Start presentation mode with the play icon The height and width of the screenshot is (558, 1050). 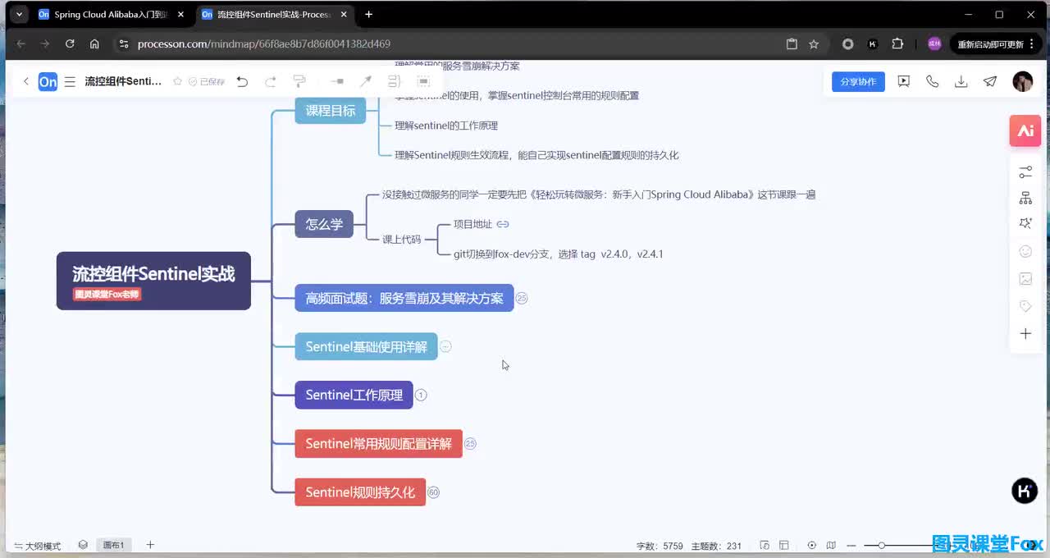[x=904, y=81]
